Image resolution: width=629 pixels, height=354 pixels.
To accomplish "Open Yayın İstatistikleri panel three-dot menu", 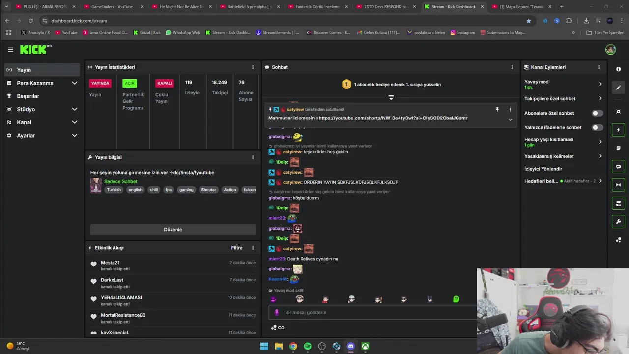I will tap(253, 67).
